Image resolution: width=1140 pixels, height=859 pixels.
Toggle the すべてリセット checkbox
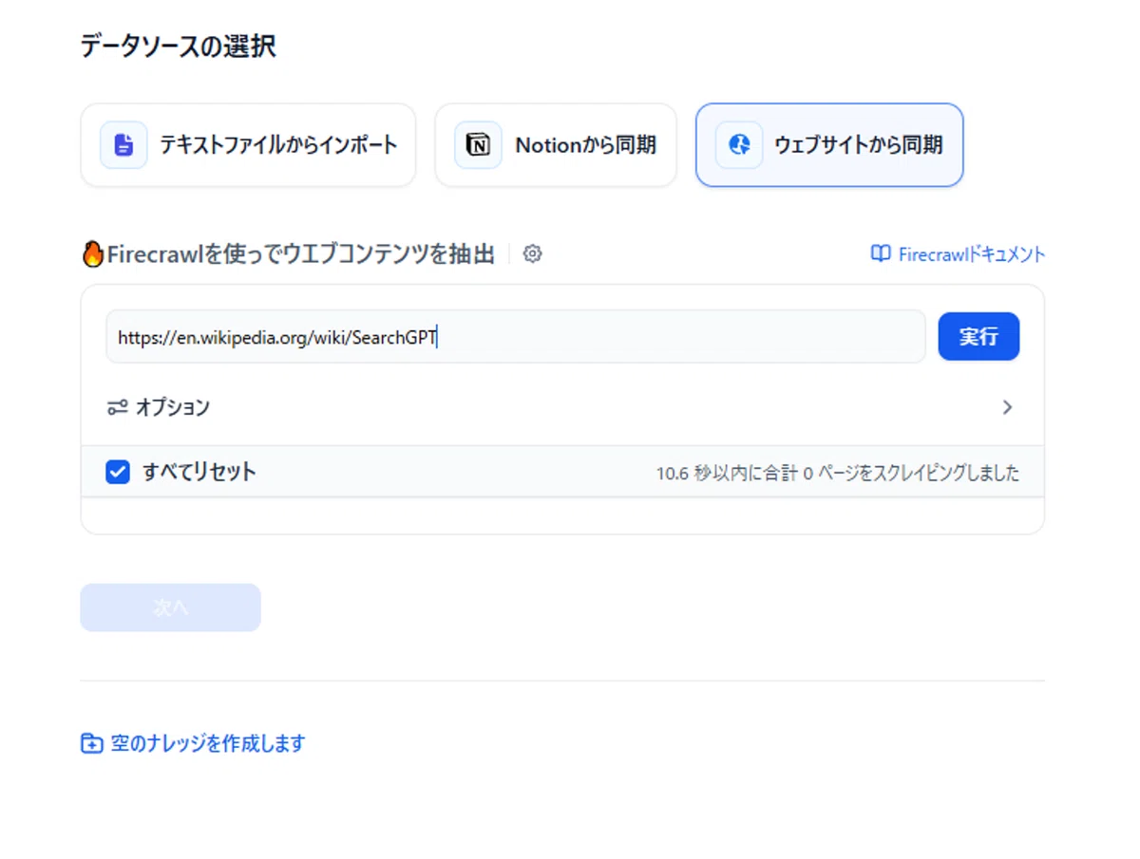click(118, 472)
